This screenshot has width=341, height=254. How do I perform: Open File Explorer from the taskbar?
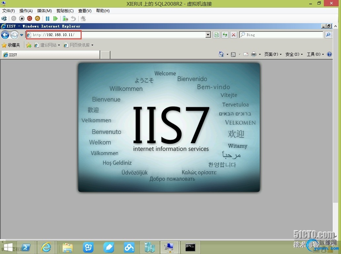tap(68, 247)
